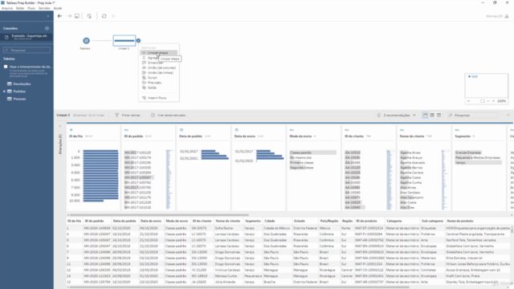The image size is (514, 289).
Task: Click the save flow toolbar icon
Action: click(77, 16)
